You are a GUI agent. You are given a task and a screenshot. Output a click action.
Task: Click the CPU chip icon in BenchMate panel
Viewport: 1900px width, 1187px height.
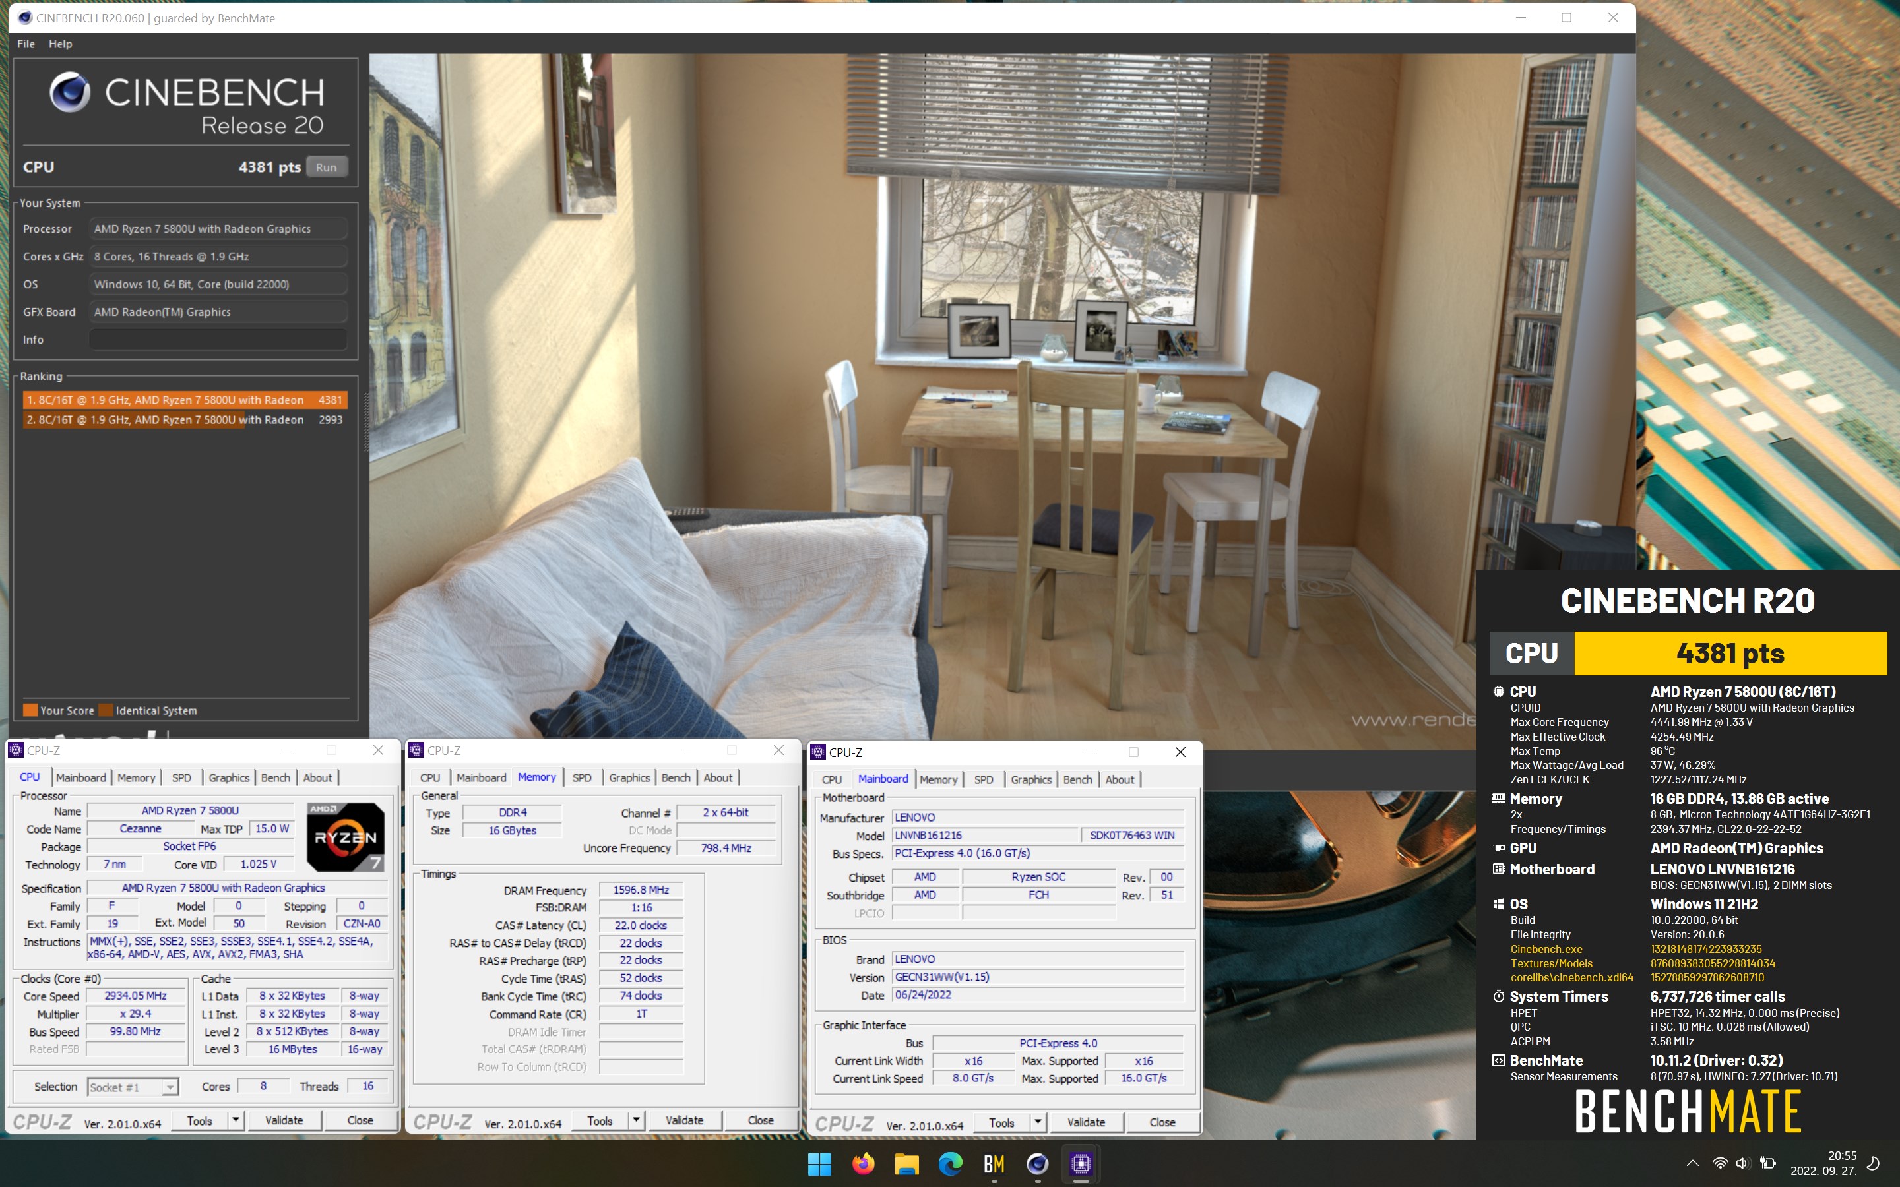tap(1498, 692)
